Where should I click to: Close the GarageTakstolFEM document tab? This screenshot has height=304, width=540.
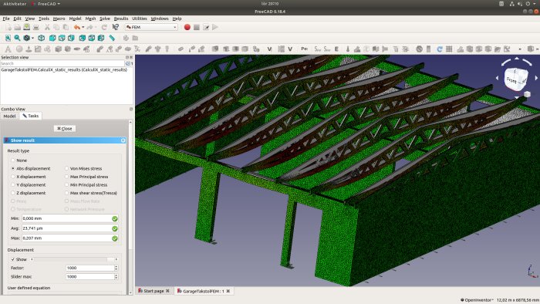pos(228,291)
